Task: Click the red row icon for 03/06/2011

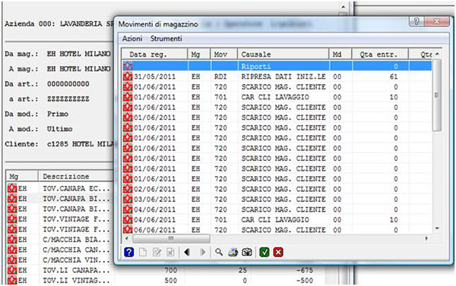Action: click(128, 200)
